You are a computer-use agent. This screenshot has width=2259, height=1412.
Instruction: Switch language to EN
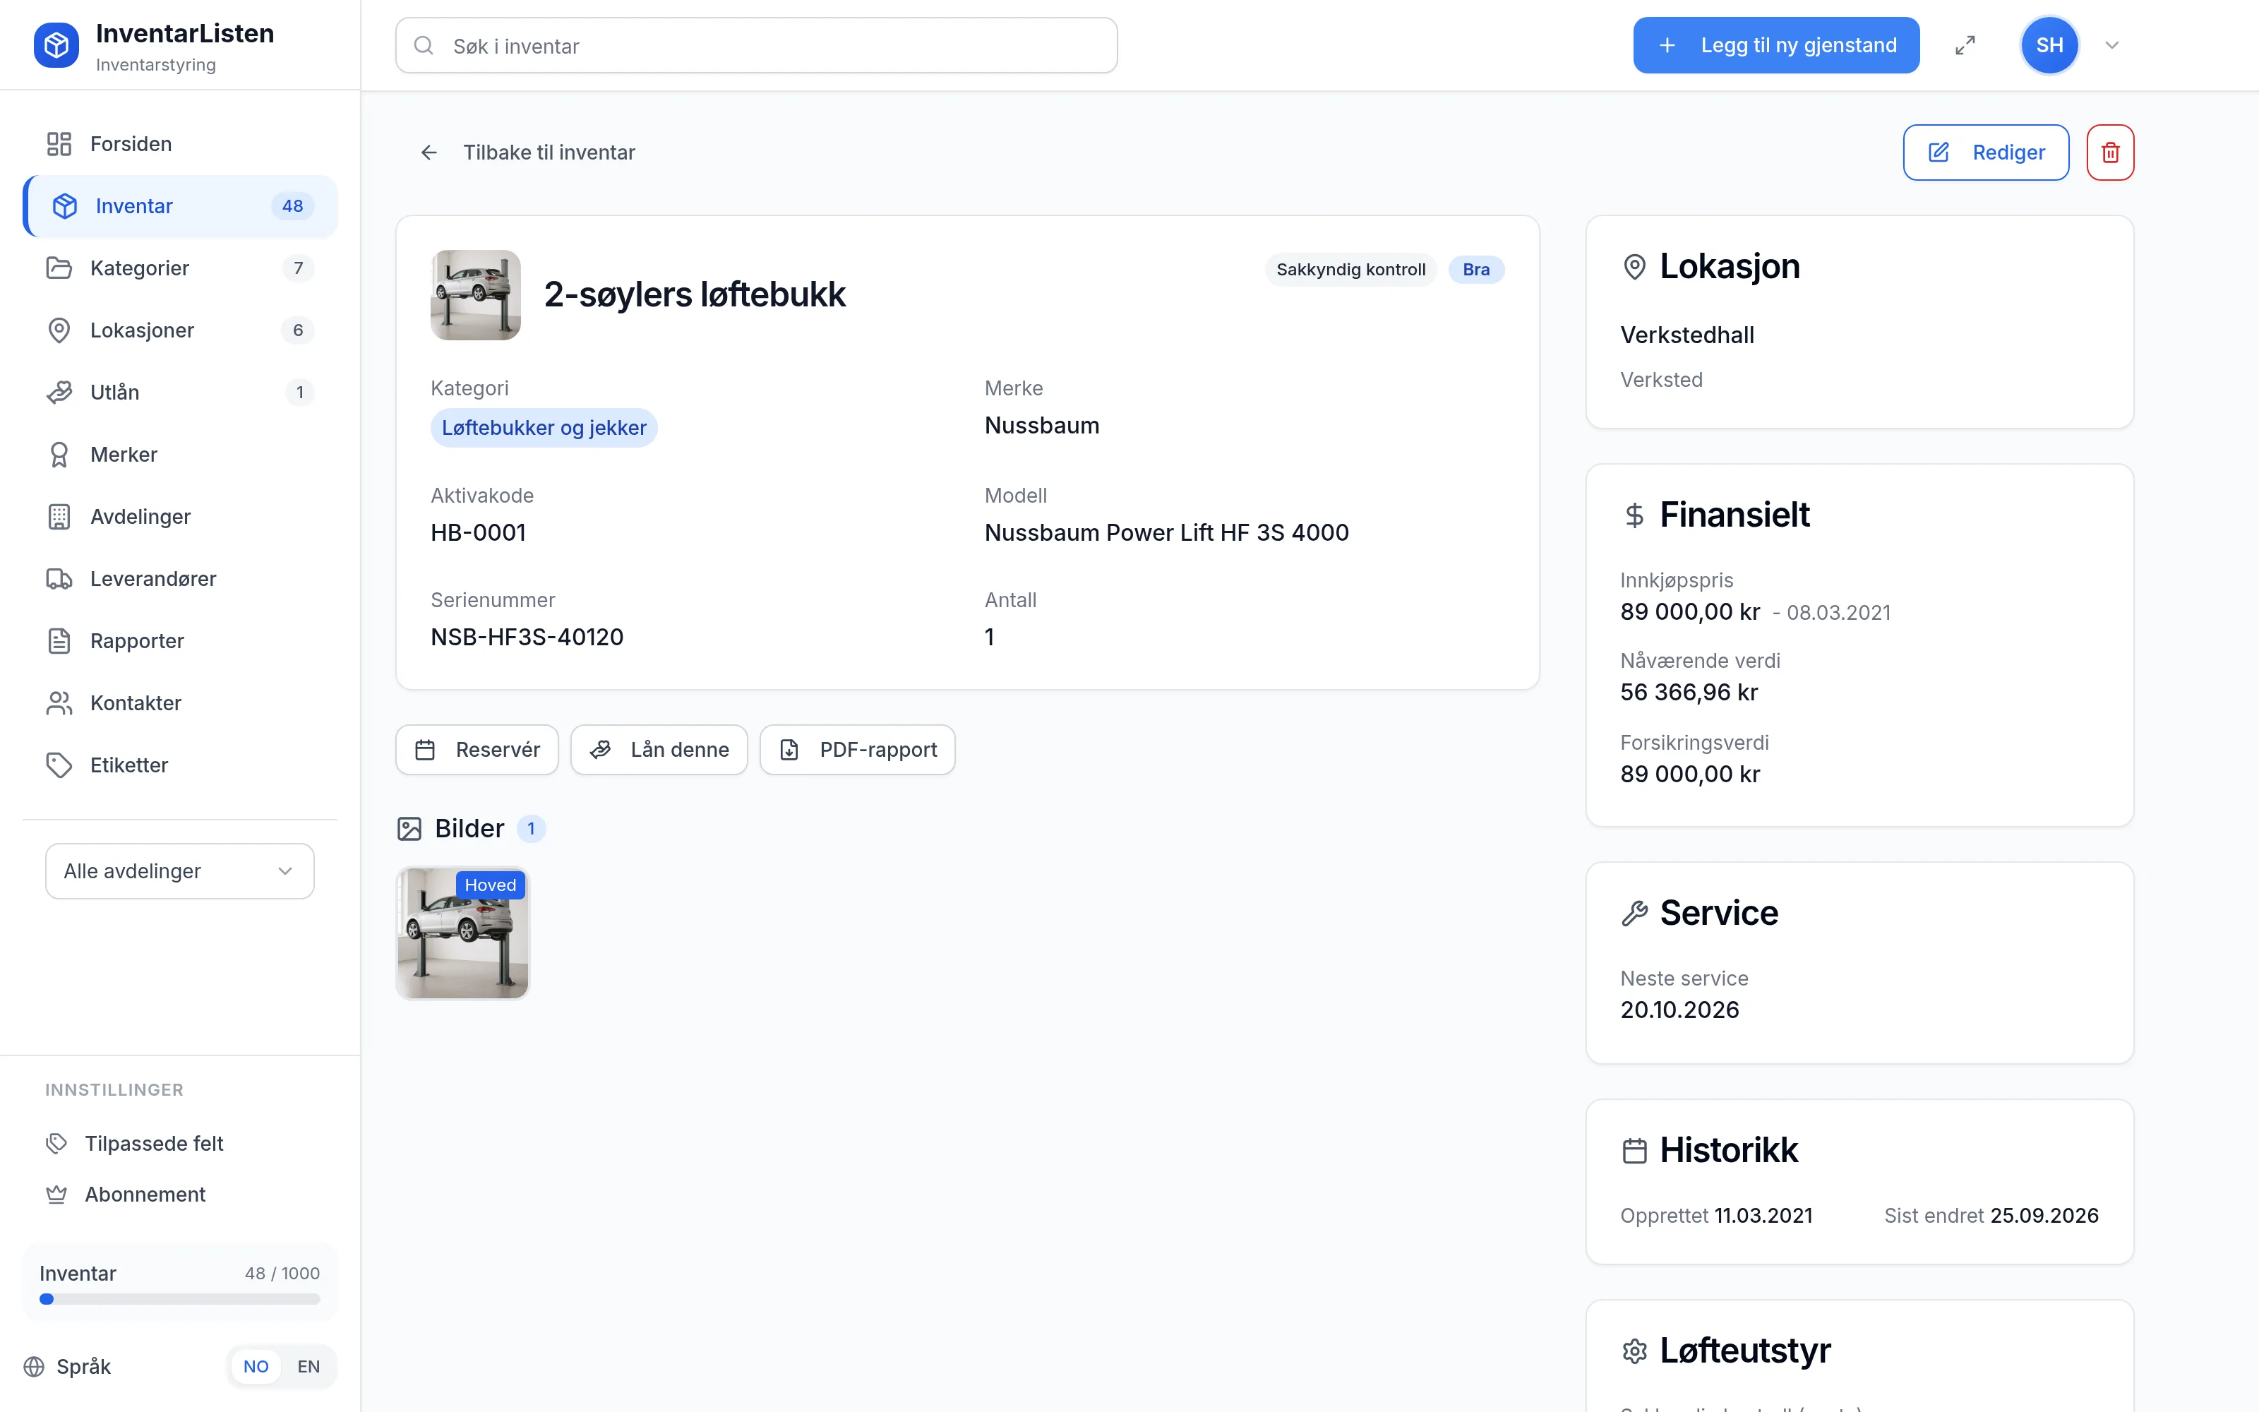pyautogui.click(x=308, y=1366)
